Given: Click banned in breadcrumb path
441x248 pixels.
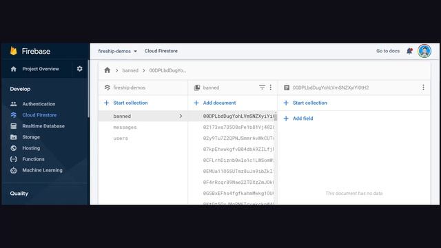Looking at the screenshot, I should [130, 70].
